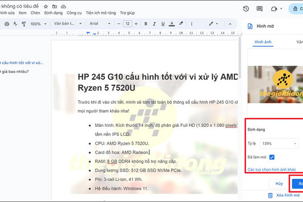The height and width of the screenshot is (202, 303).
Task: Jump to outline heading 'cấu hình tốt với vi xử...'
Action: 22,63
